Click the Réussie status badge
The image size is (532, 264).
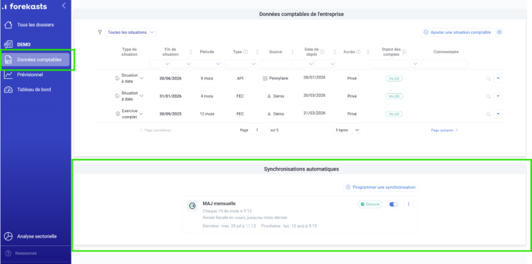click(370, 204)
